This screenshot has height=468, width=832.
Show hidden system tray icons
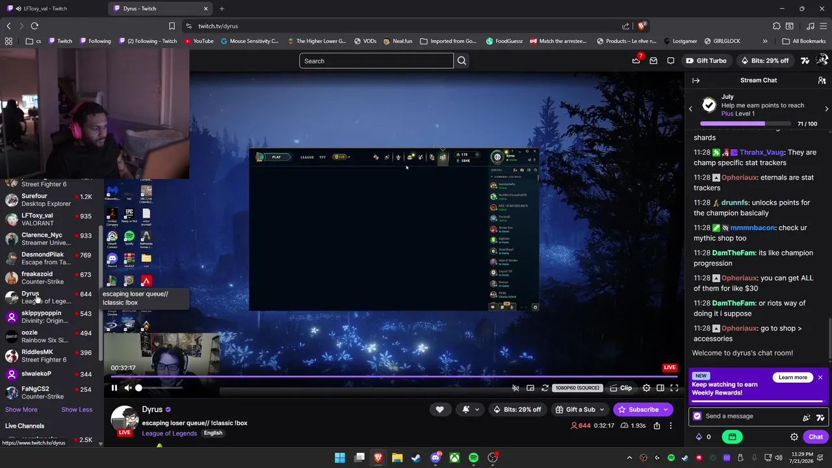click(x=629, y=458)
